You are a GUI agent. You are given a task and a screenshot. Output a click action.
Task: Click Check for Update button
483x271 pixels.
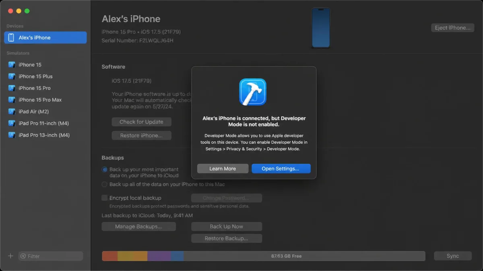pos(141,122)
